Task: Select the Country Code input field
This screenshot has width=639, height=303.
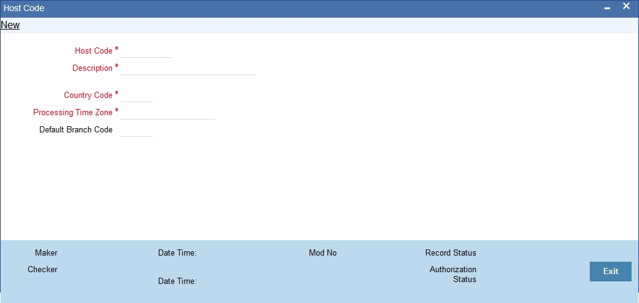Action: pos(136,95)
